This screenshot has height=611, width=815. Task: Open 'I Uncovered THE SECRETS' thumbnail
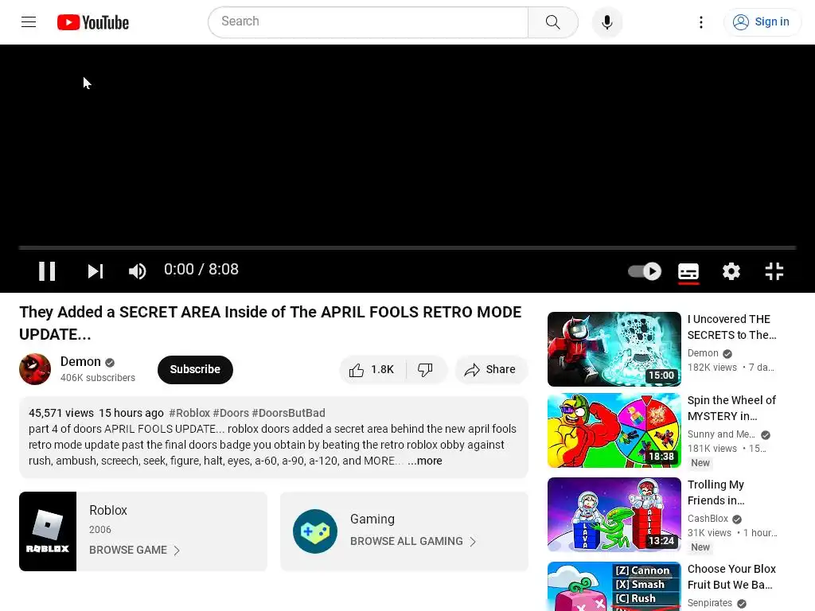614,348
